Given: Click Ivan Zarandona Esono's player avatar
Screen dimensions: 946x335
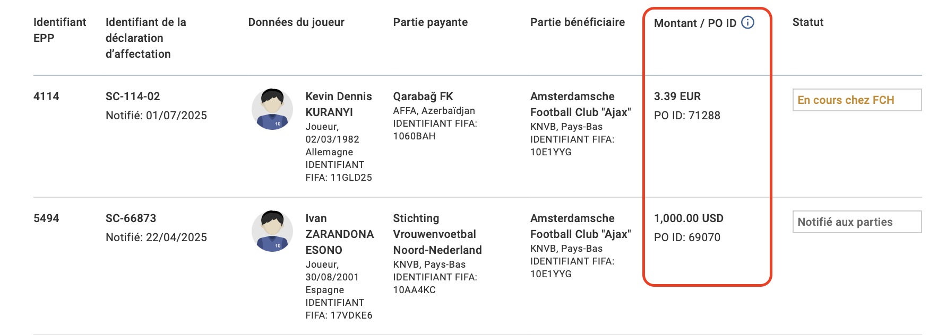Looking at the screenshot, I should [x=272, y=231].
